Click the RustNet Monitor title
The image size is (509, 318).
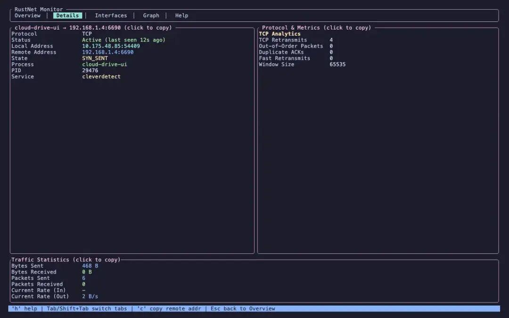(38, 9)
